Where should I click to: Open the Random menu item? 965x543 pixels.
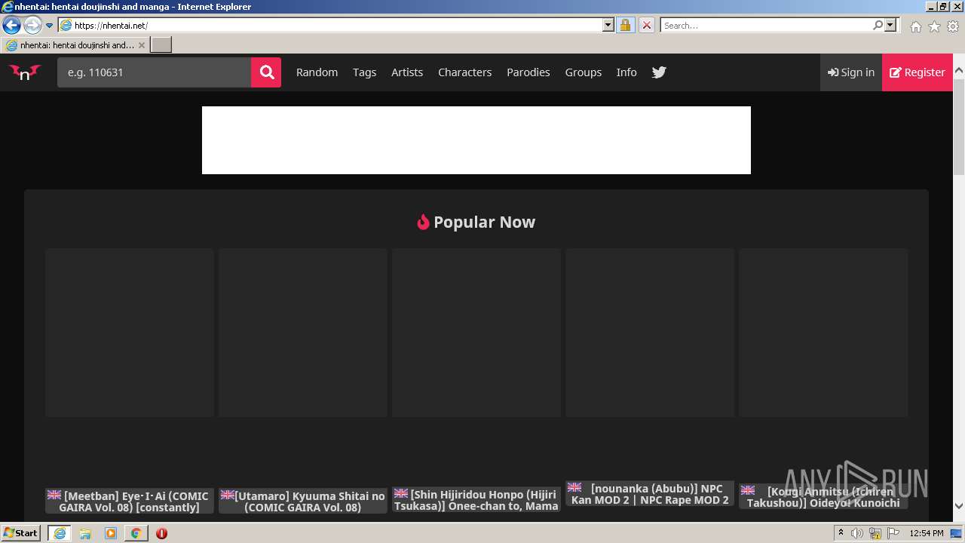pyautogui.click(x=317, y=72)
